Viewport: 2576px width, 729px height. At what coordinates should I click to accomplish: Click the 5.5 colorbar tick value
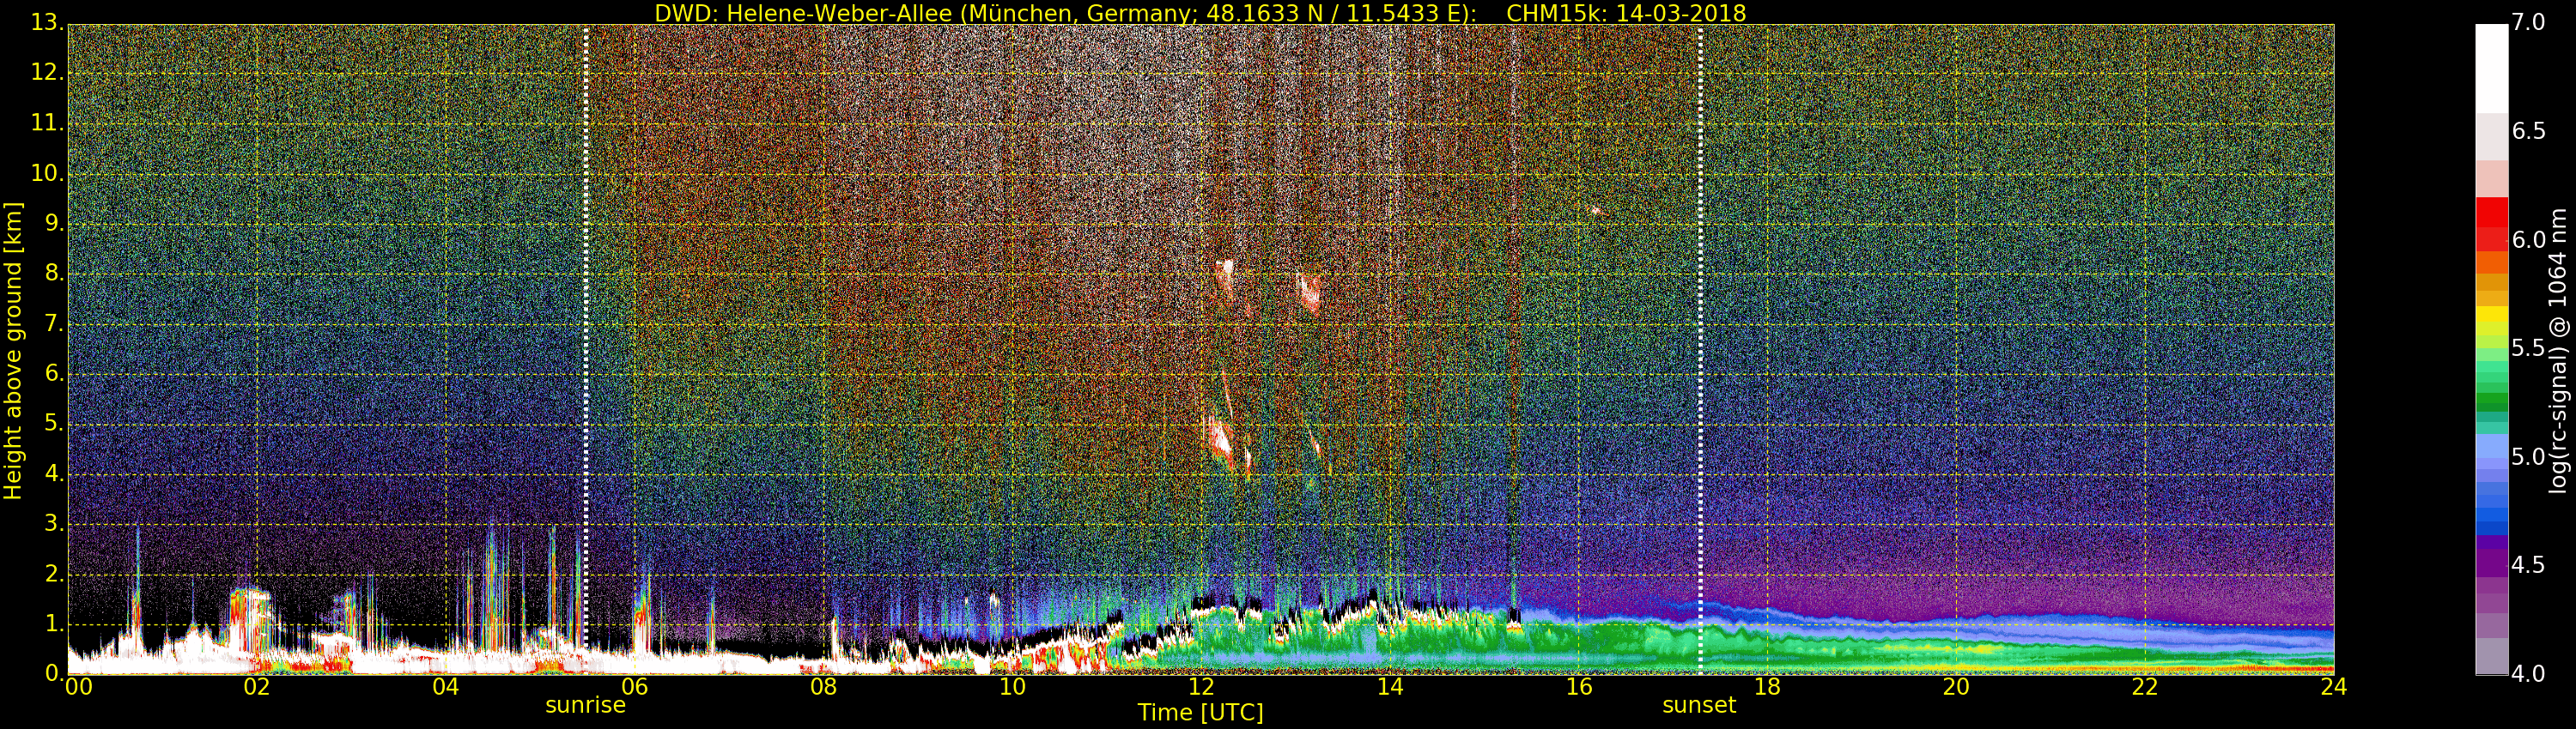pos(2529,347)
